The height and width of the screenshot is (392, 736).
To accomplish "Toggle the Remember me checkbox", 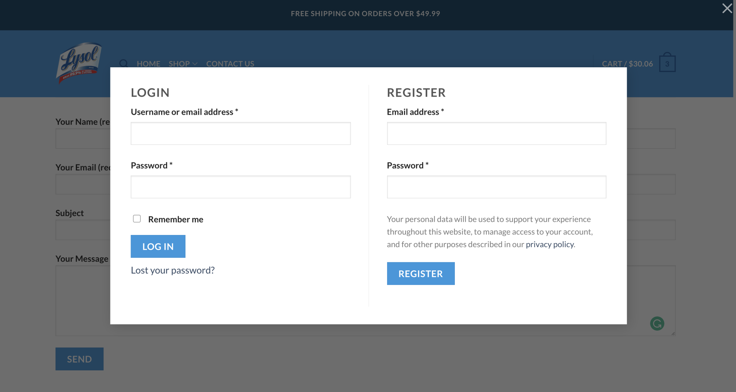I will click(x=137, y=219).
